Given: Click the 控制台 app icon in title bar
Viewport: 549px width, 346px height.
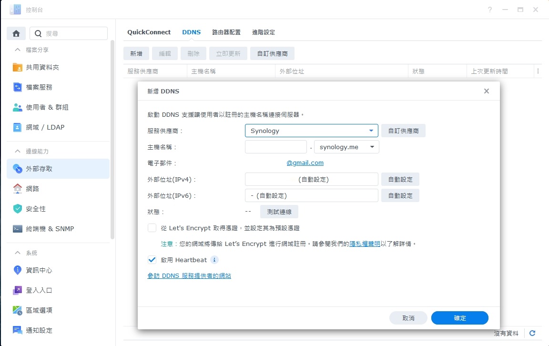Looking at the screenshot, I should [x=15, y=10].
